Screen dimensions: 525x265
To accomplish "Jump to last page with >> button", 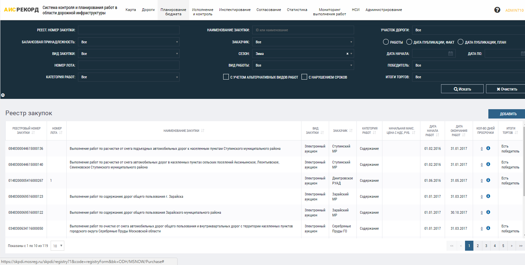I will click(521, 246).
